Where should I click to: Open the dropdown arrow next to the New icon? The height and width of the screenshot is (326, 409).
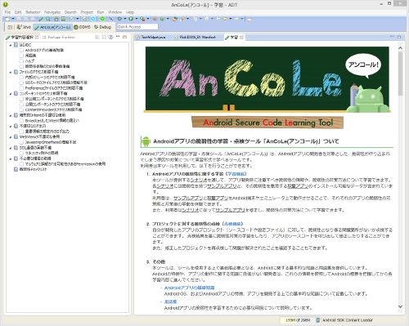13,19
